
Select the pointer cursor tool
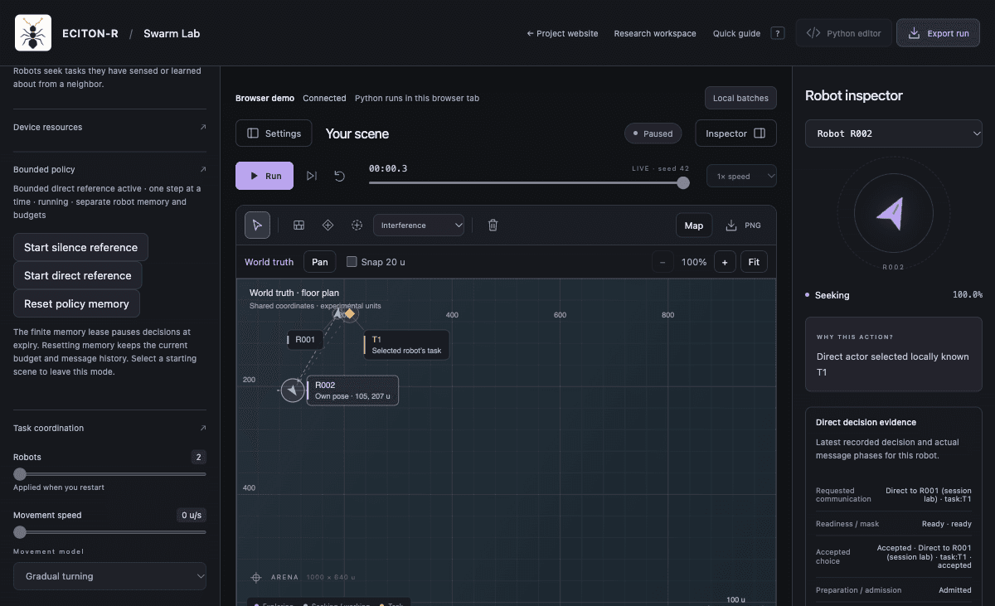pos(257,225)
